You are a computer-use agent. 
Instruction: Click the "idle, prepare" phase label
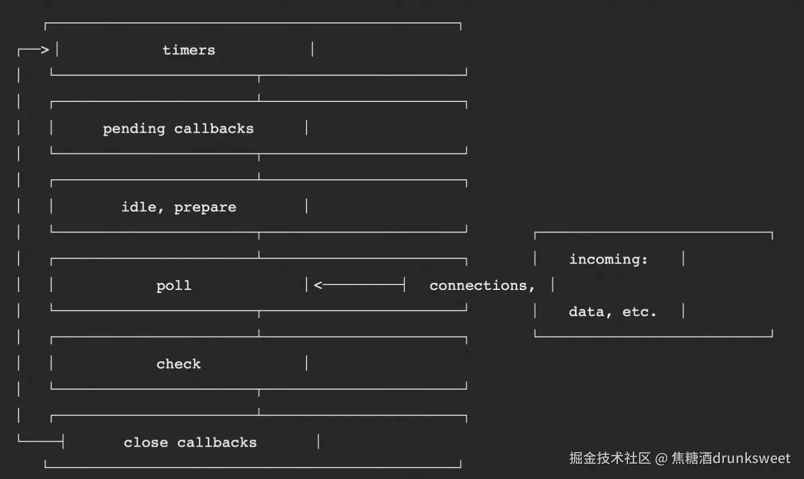point(179,207)
